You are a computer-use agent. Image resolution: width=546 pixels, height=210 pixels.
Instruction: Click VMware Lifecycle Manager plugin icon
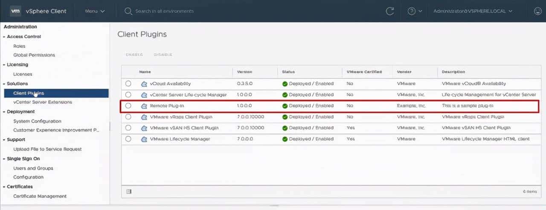[x=144, y=139]
